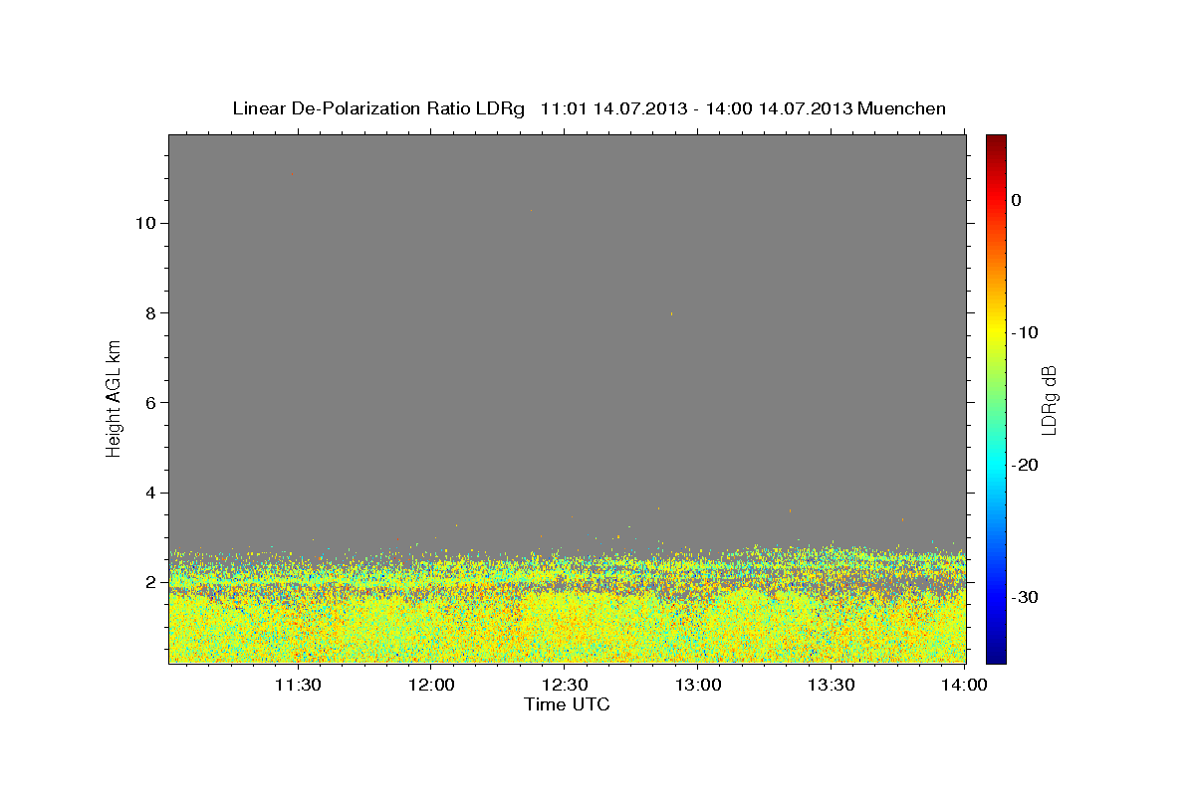Click the 'Time UTC' axis label
Viewport: 1195px width, 796px height.
pyautogui.click(x=567, y=704)
